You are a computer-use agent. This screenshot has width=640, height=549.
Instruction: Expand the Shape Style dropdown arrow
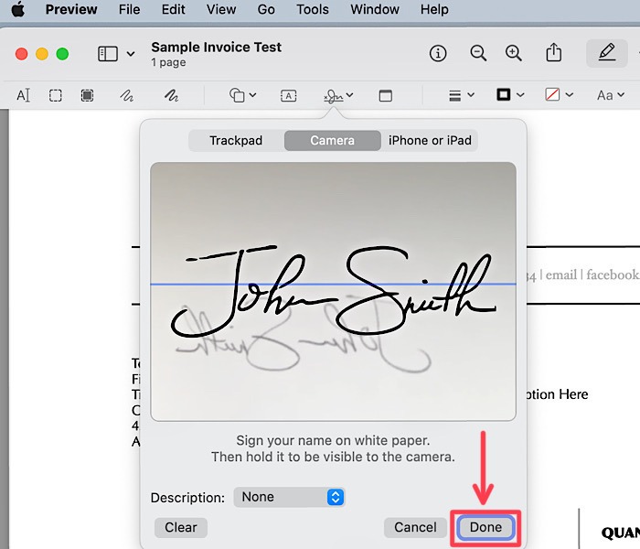click(x=471, y=95)
